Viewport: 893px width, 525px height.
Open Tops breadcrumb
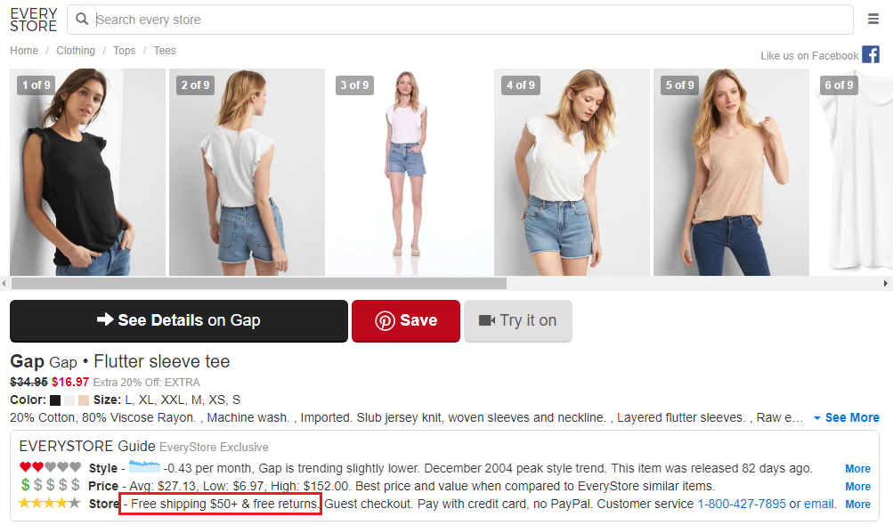coord(124,51)
